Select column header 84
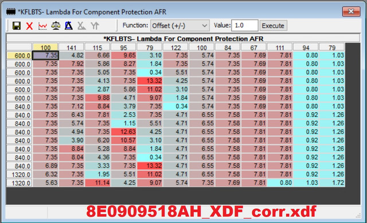This screenshot has width=367, height=223. (228, 48)
